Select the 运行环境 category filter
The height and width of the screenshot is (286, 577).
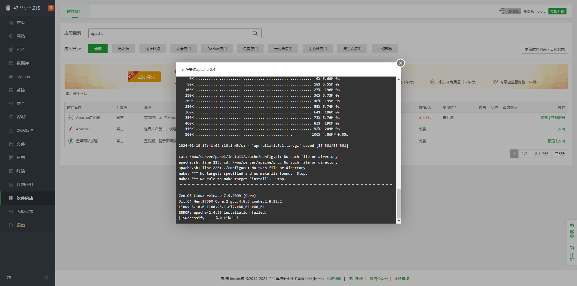[153, 49]
